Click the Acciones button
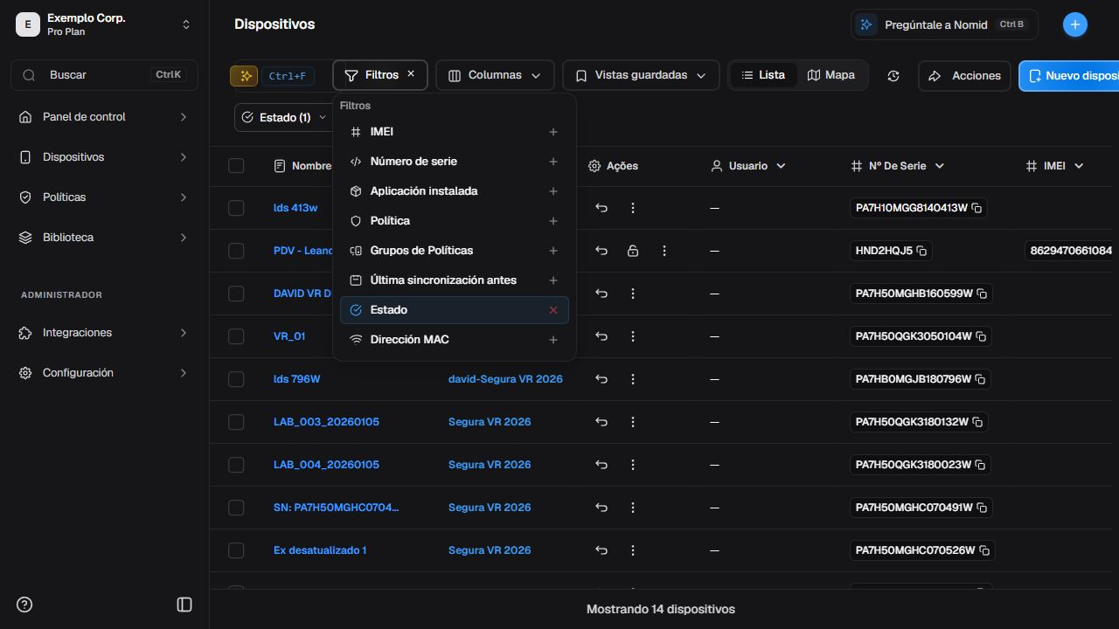 (964, 76)
